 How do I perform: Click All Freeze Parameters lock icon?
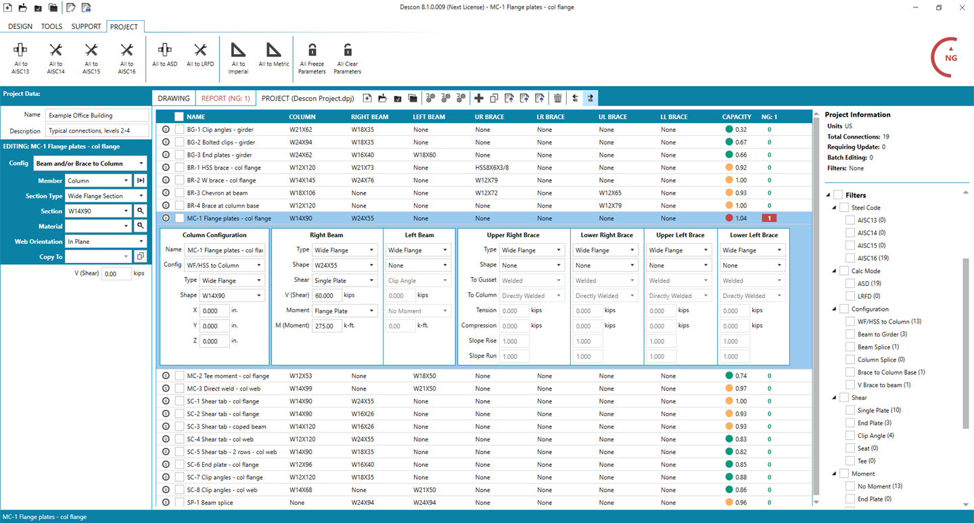[312, 50]
